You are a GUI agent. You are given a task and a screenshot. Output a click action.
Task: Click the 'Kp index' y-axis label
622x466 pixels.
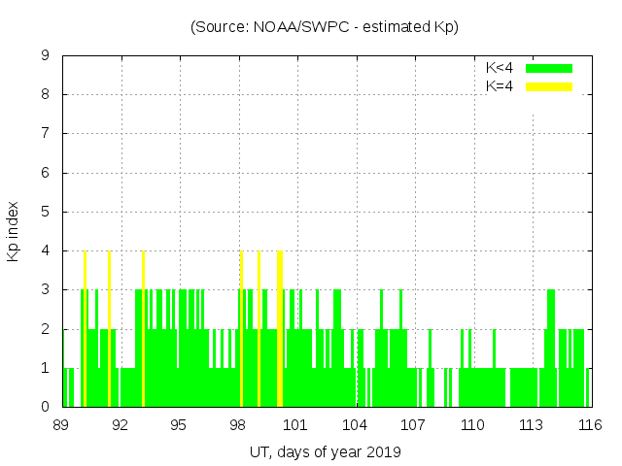(14, 231)
